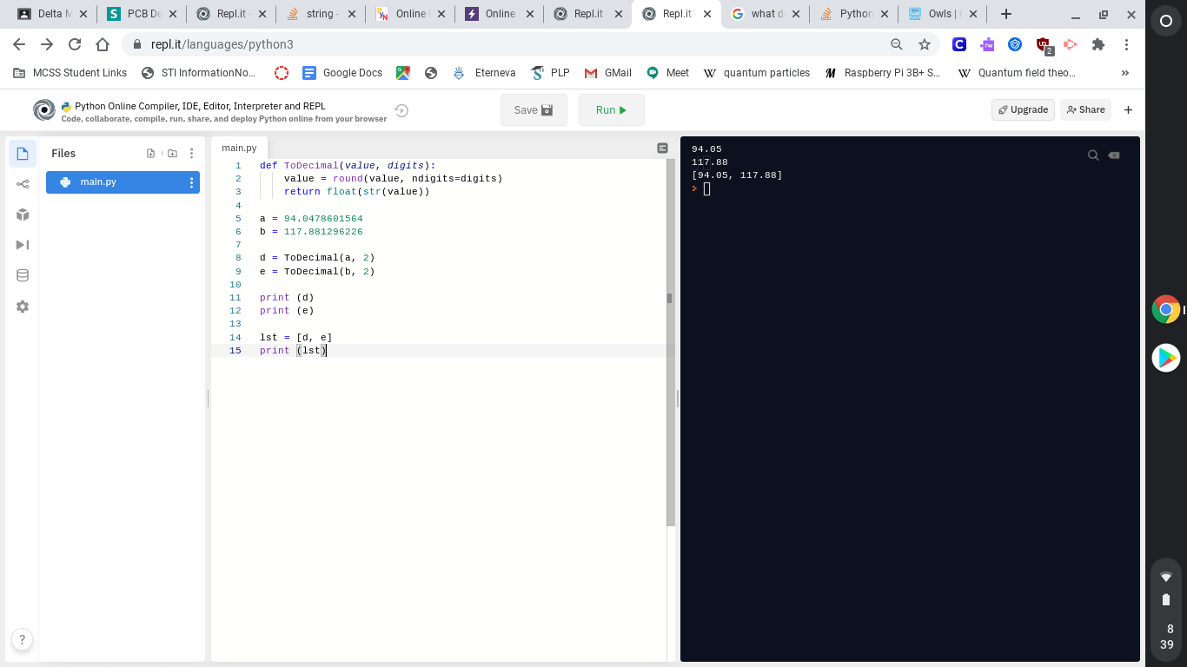The height and width of the screenshot is (667, 1187).
Task: Create a new file in the Files panel
Action: [149, 153]
